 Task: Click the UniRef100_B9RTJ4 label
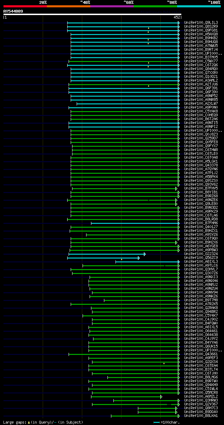[201, 49]
